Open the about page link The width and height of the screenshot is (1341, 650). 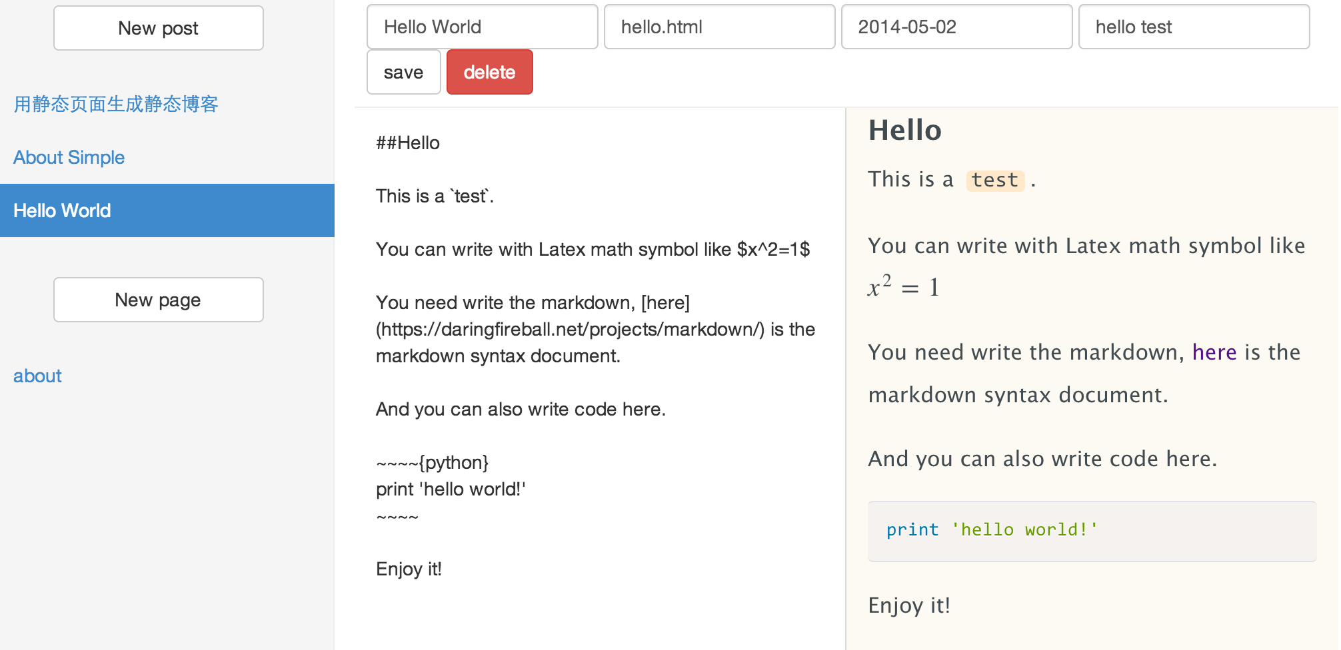[37, 376]
